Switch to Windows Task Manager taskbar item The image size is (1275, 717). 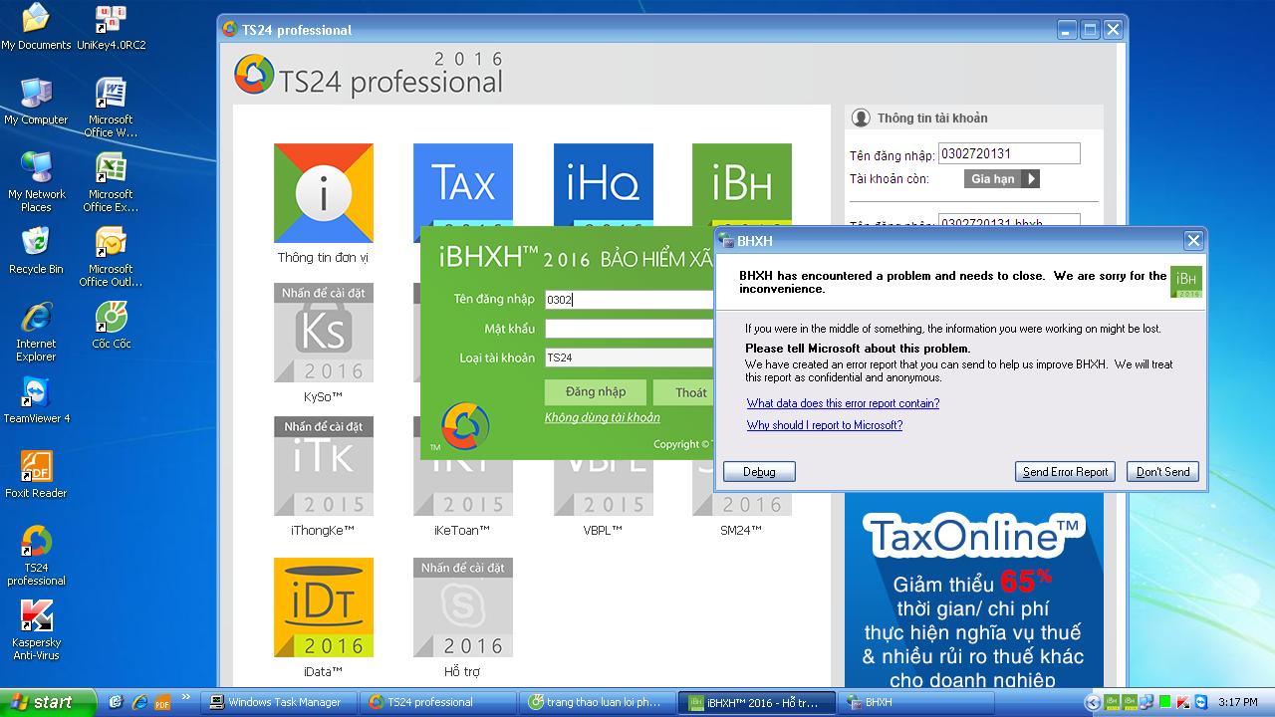(278, 702)
